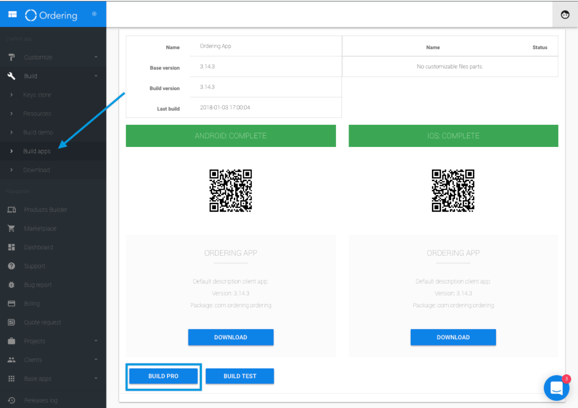Click the Android DOWNLOAD button
This screenshot has width=578, height=408.
[231, 337]
